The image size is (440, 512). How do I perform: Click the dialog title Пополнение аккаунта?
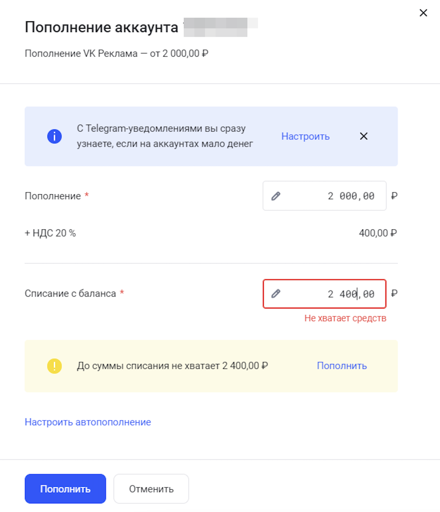(101, 27)
